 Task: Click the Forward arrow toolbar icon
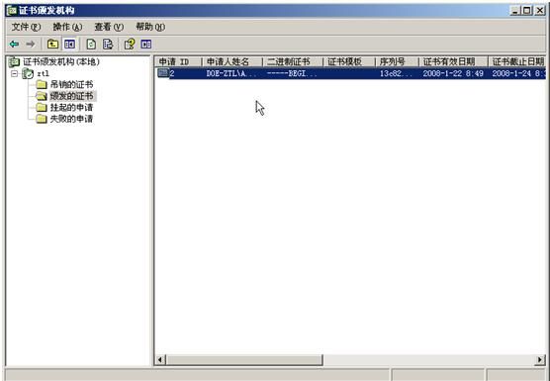coord(31,45)
